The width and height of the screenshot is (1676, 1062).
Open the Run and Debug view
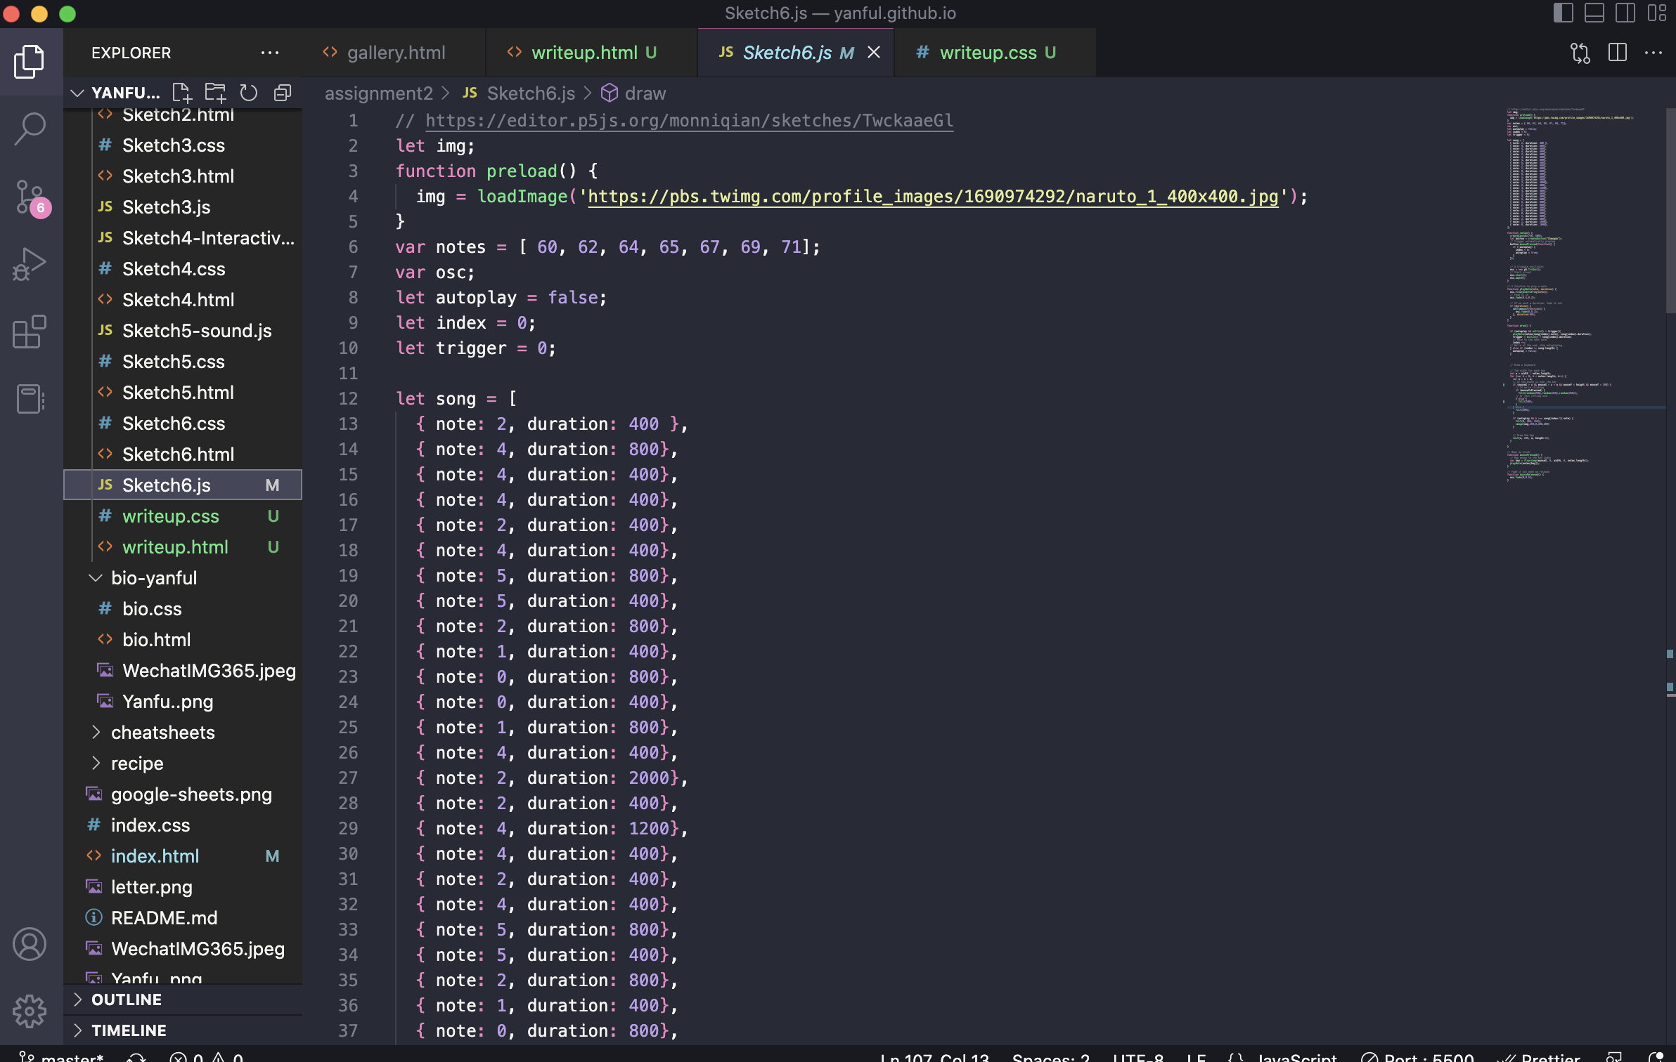[x=30, y=264]
